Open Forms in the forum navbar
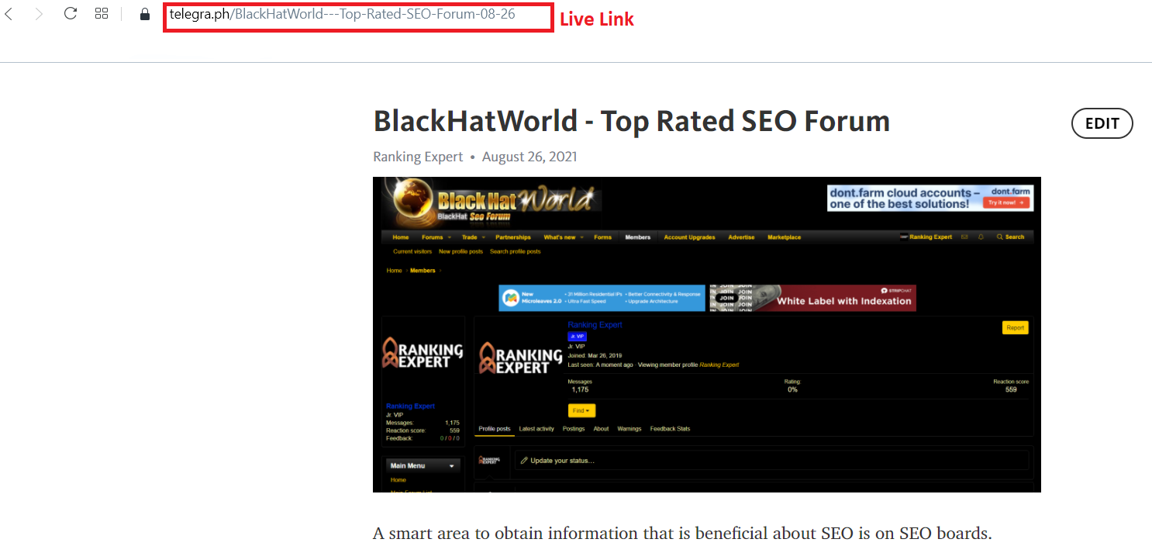Image resolution: width=1152 pixels, height=546 pixels. click(602, 237)
